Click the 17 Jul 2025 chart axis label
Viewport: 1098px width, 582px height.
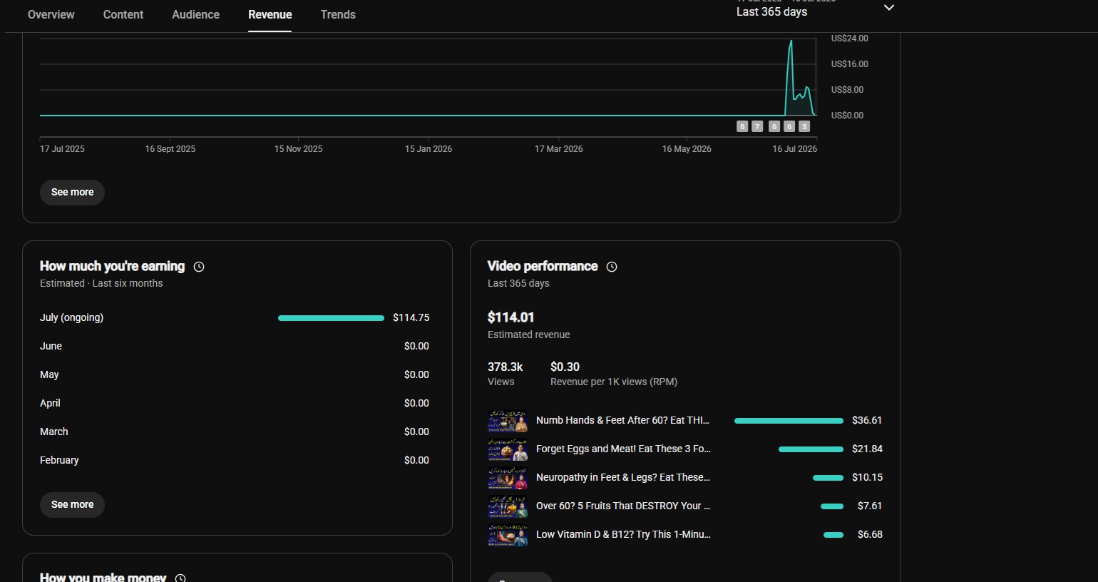coord(62,149)
